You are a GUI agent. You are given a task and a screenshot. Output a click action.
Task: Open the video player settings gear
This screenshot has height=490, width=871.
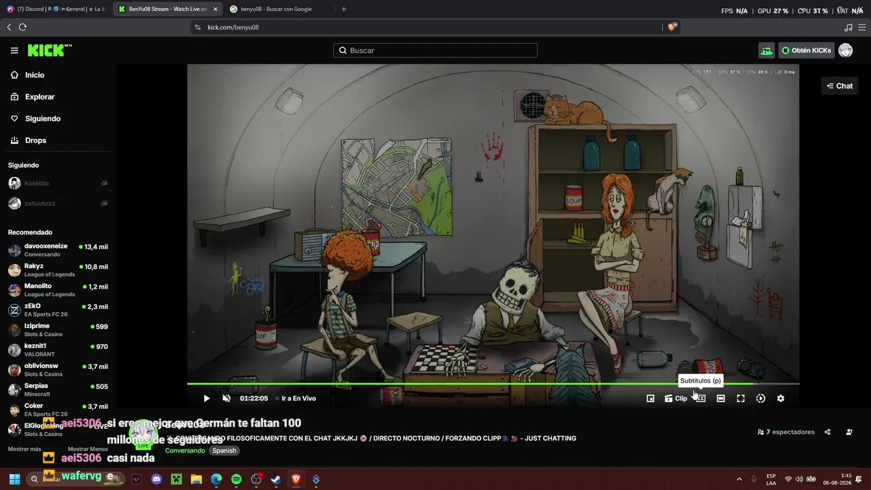780,398
